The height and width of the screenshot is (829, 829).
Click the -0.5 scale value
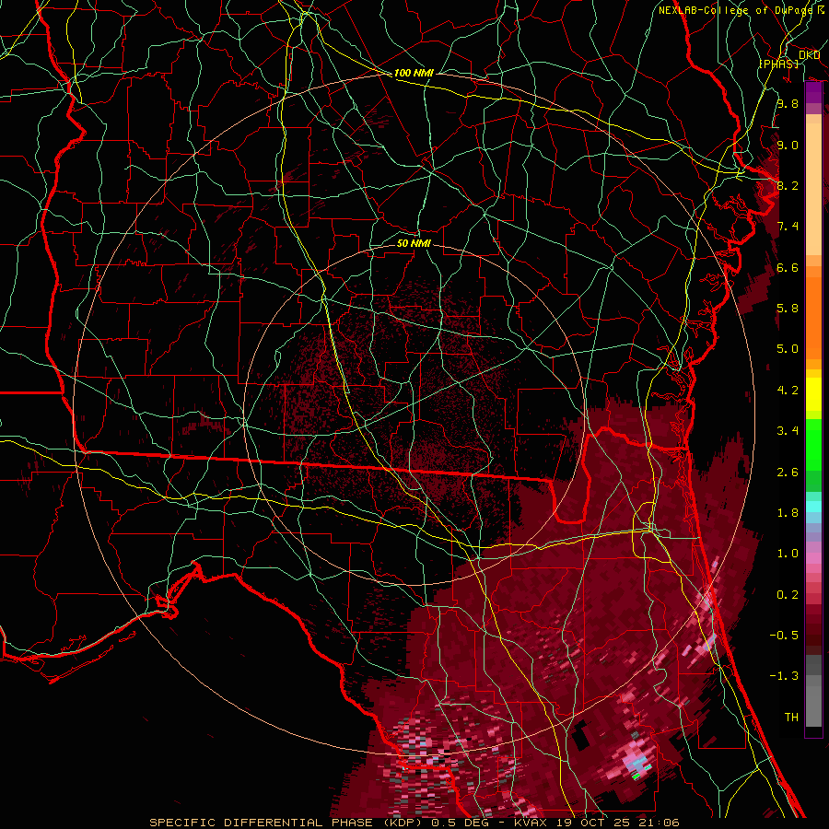784,636
